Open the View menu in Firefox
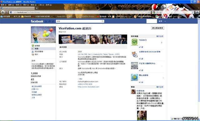The image size is (200, 121). [x=18, y=5]
